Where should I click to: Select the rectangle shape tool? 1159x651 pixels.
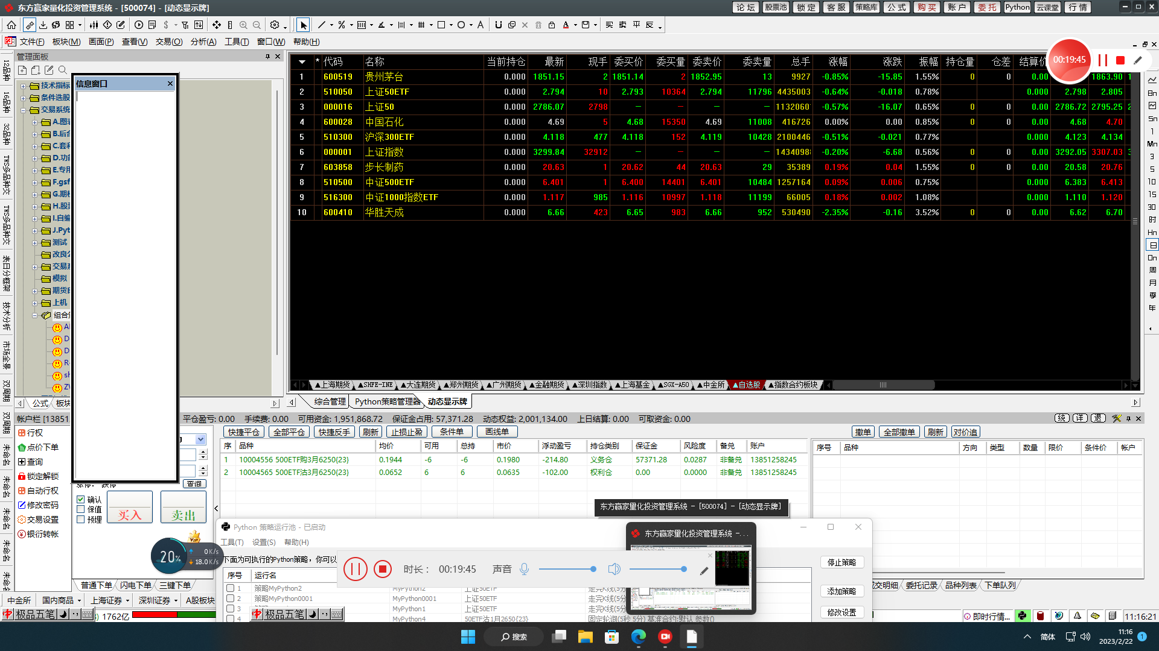pyautogui.click(x=441, y=25)
